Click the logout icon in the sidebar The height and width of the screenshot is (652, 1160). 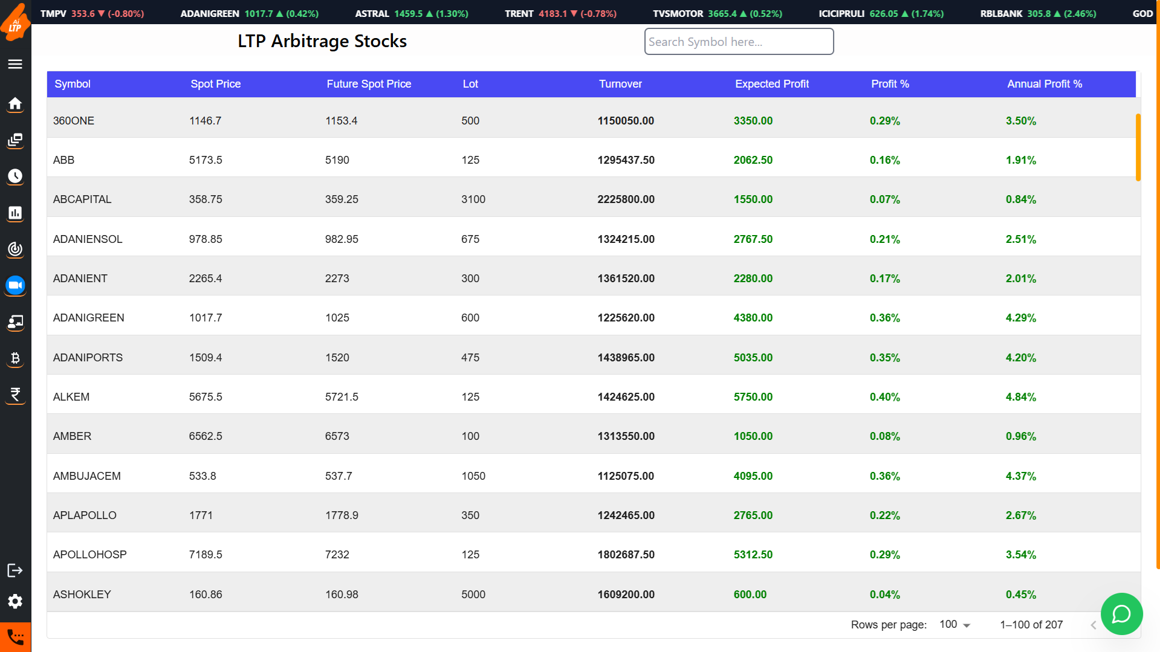(x=15, y=570)
